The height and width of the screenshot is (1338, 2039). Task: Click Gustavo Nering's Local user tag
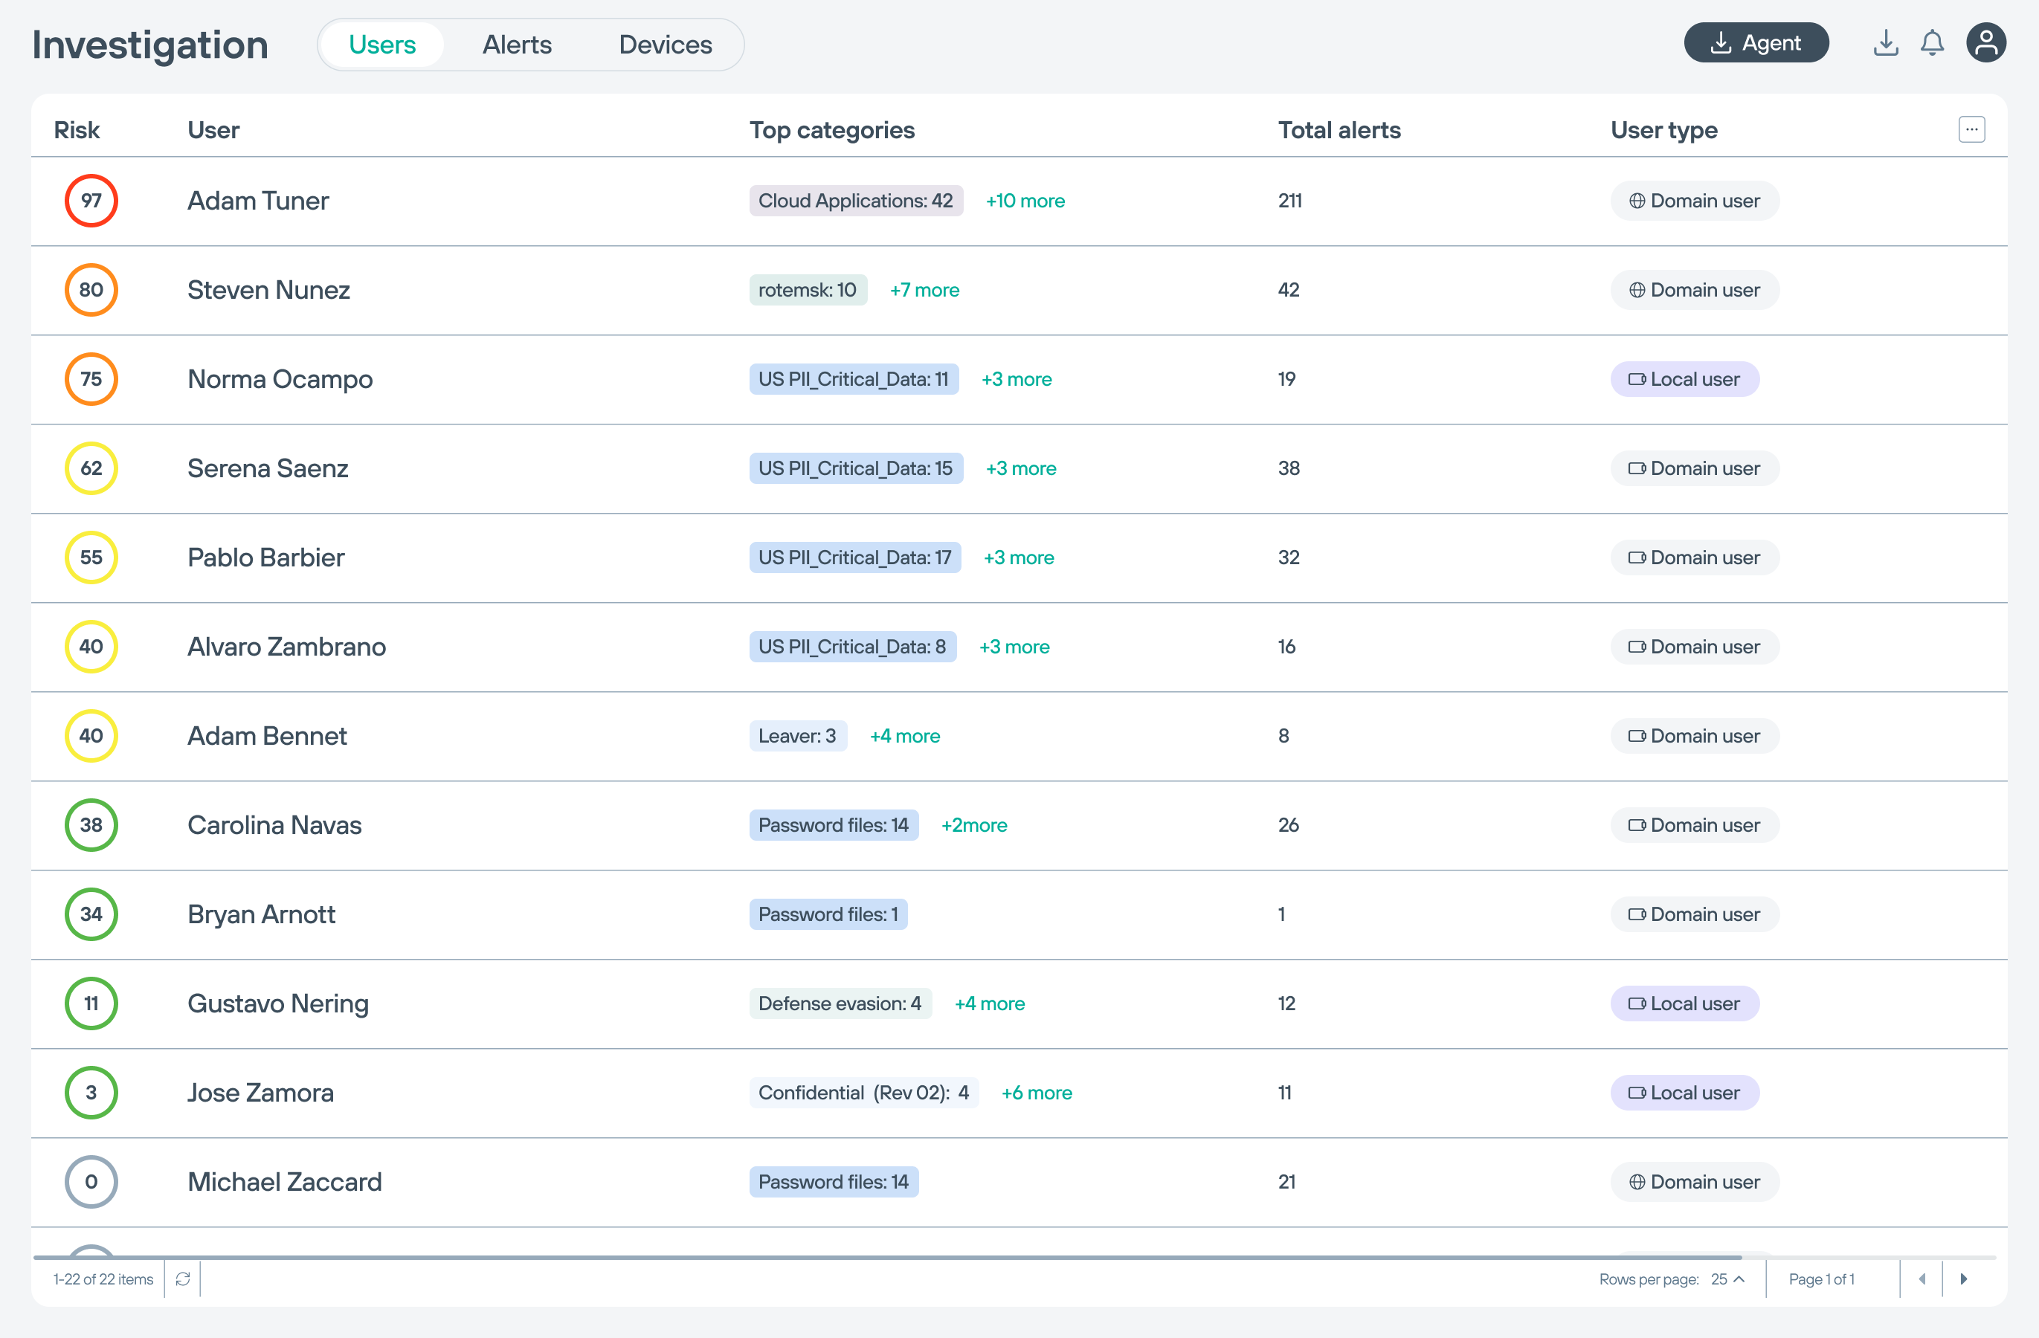coord(1684,1003)
